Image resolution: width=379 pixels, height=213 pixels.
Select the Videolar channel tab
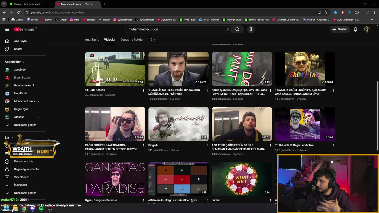110,40
